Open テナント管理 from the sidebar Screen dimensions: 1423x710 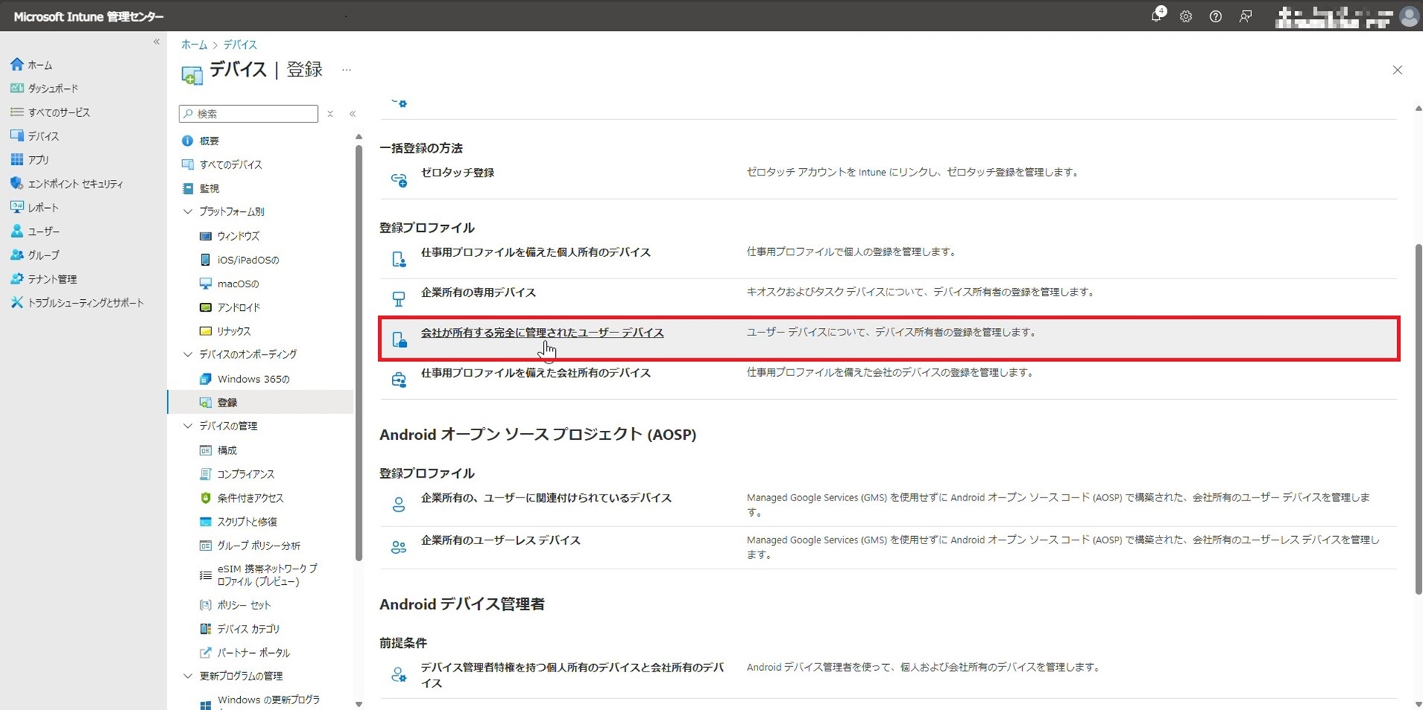coord(51,278)
